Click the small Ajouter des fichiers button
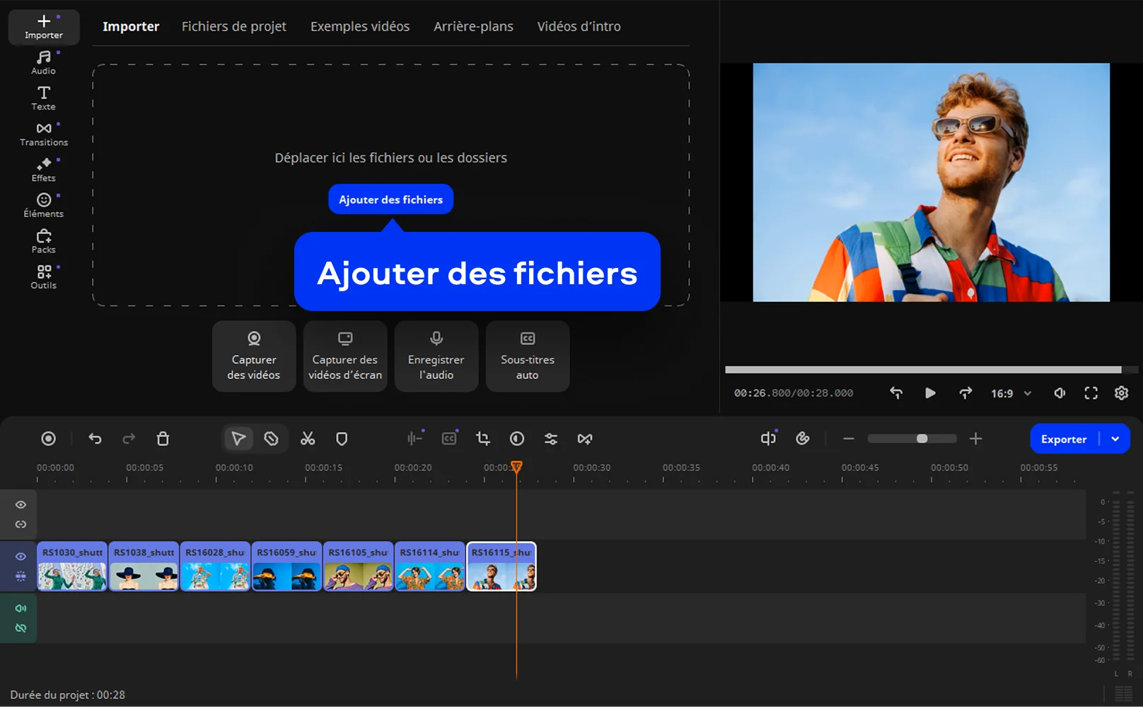 pyautogui.click(x=390, y=199)
